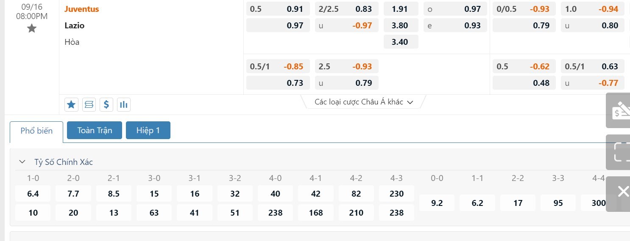Image resolution: width=630 pixels, height=241 pixels.
Task: Toggle favorite star under match time
Action: pos(32,28)
